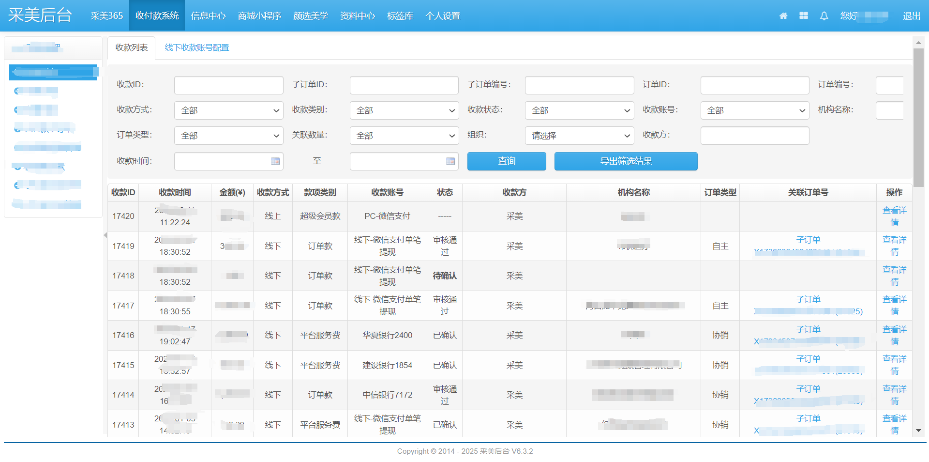This screenshot has height=462, width=929.
Task: Click the vertical scrollbar thumb
Action: pyautogui.click(x=918, y=118)
